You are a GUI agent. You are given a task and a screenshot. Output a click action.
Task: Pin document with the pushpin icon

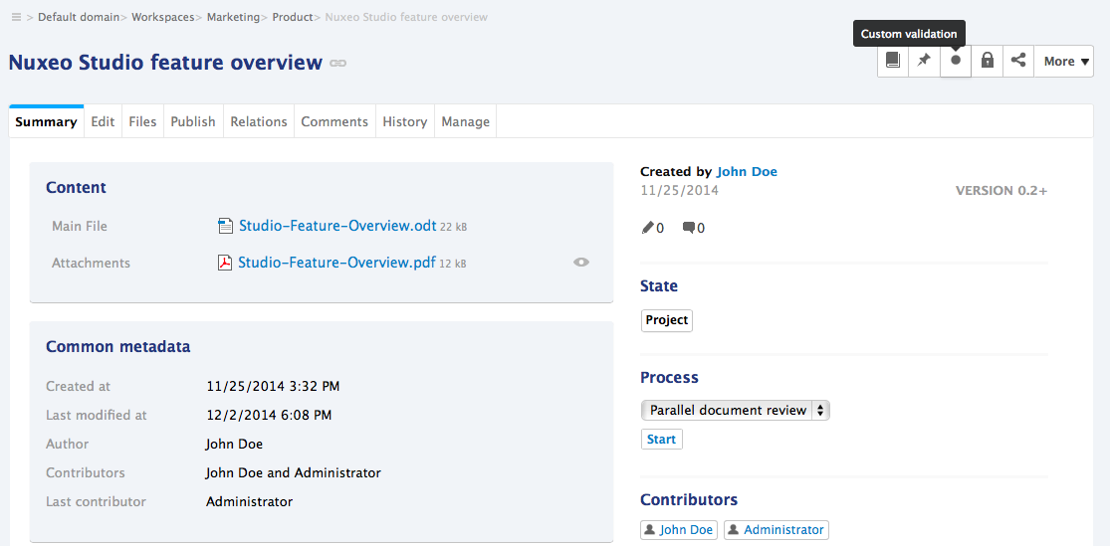pyautogui.click(x=925, y=61)
